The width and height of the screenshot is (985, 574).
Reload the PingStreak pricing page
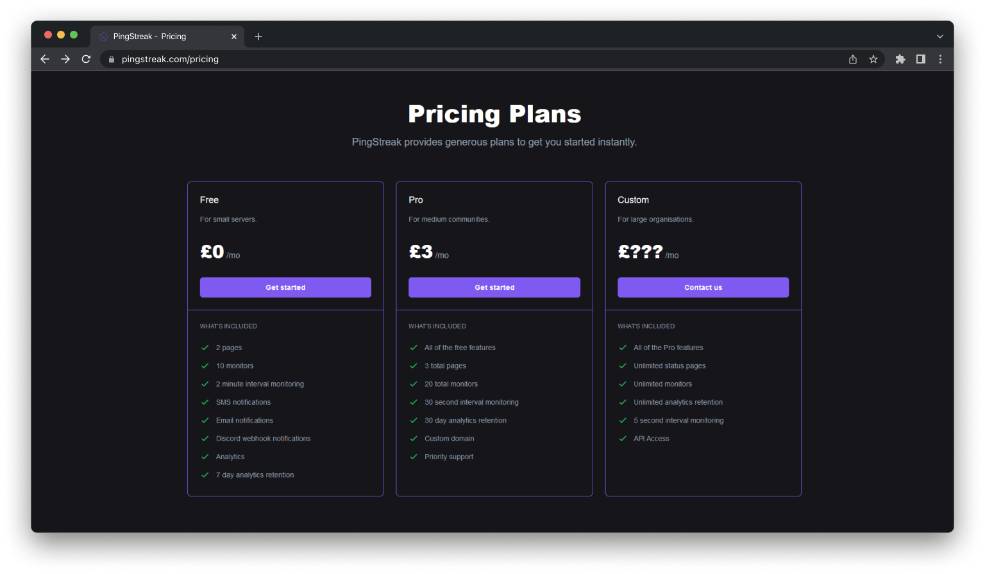(x=86, y=59)
